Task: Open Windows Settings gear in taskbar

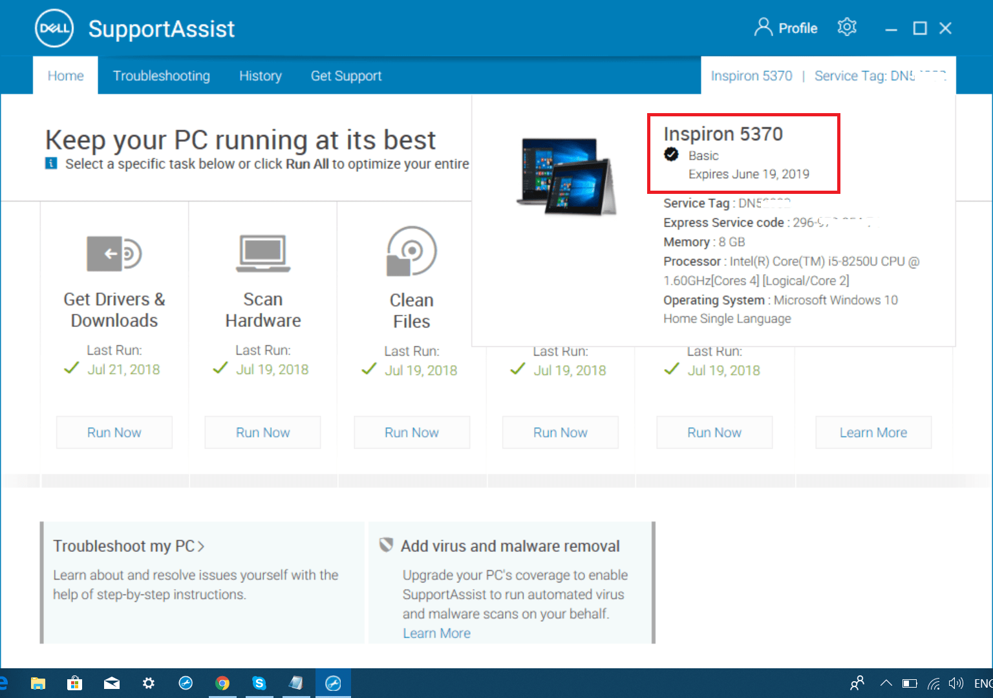Action: [x=149, y=683]
